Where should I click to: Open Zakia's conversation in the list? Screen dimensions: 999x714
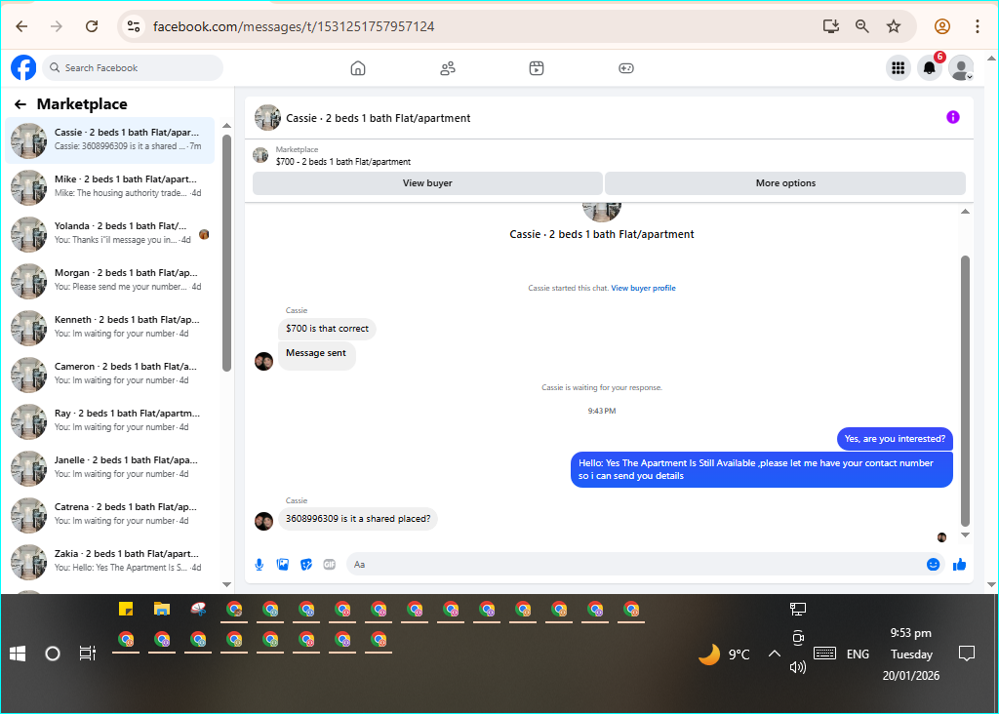109,562
